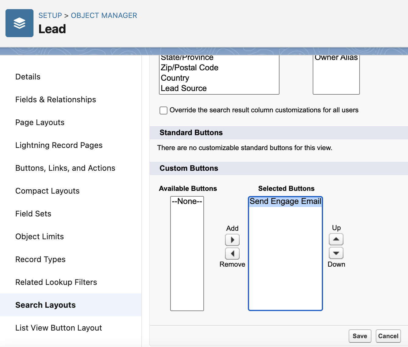
Task: Select Search Layouts sidebar item
Action: pyautogui.click(x=46, y=305)
